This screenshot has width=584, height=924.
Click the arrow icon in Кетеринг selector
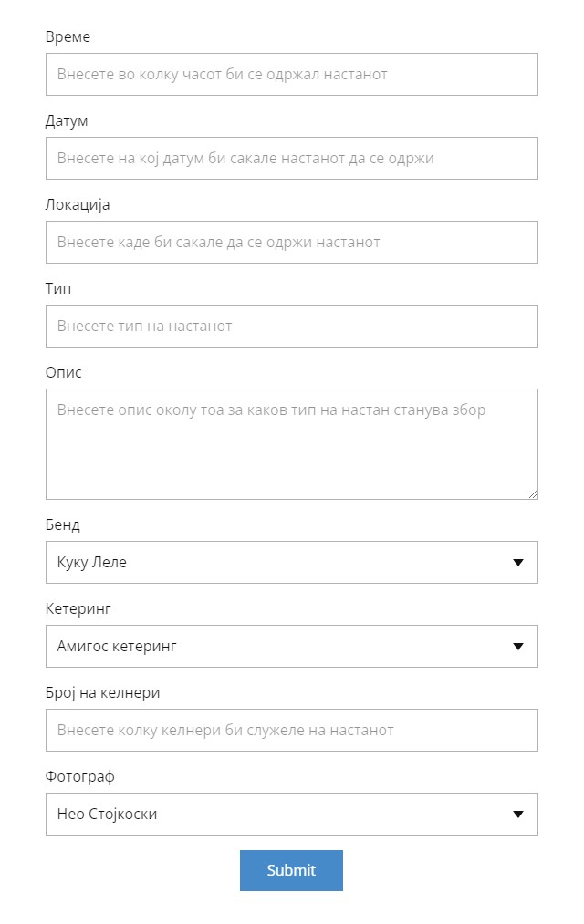(518, 647)
